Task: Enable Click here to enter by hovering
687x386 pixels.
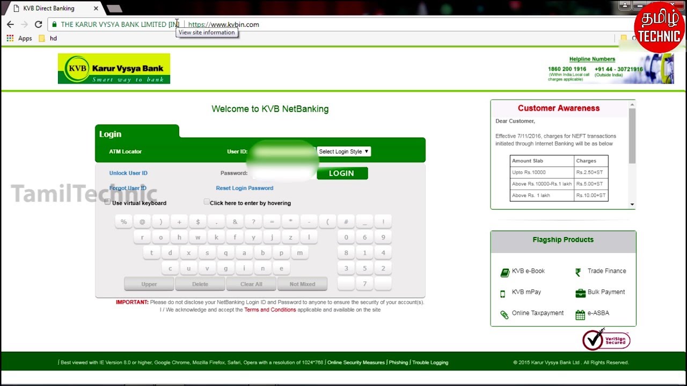Action: (x=207, y=202)
